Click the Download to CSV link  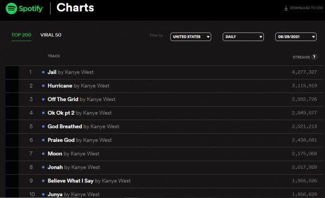[306, 8]
